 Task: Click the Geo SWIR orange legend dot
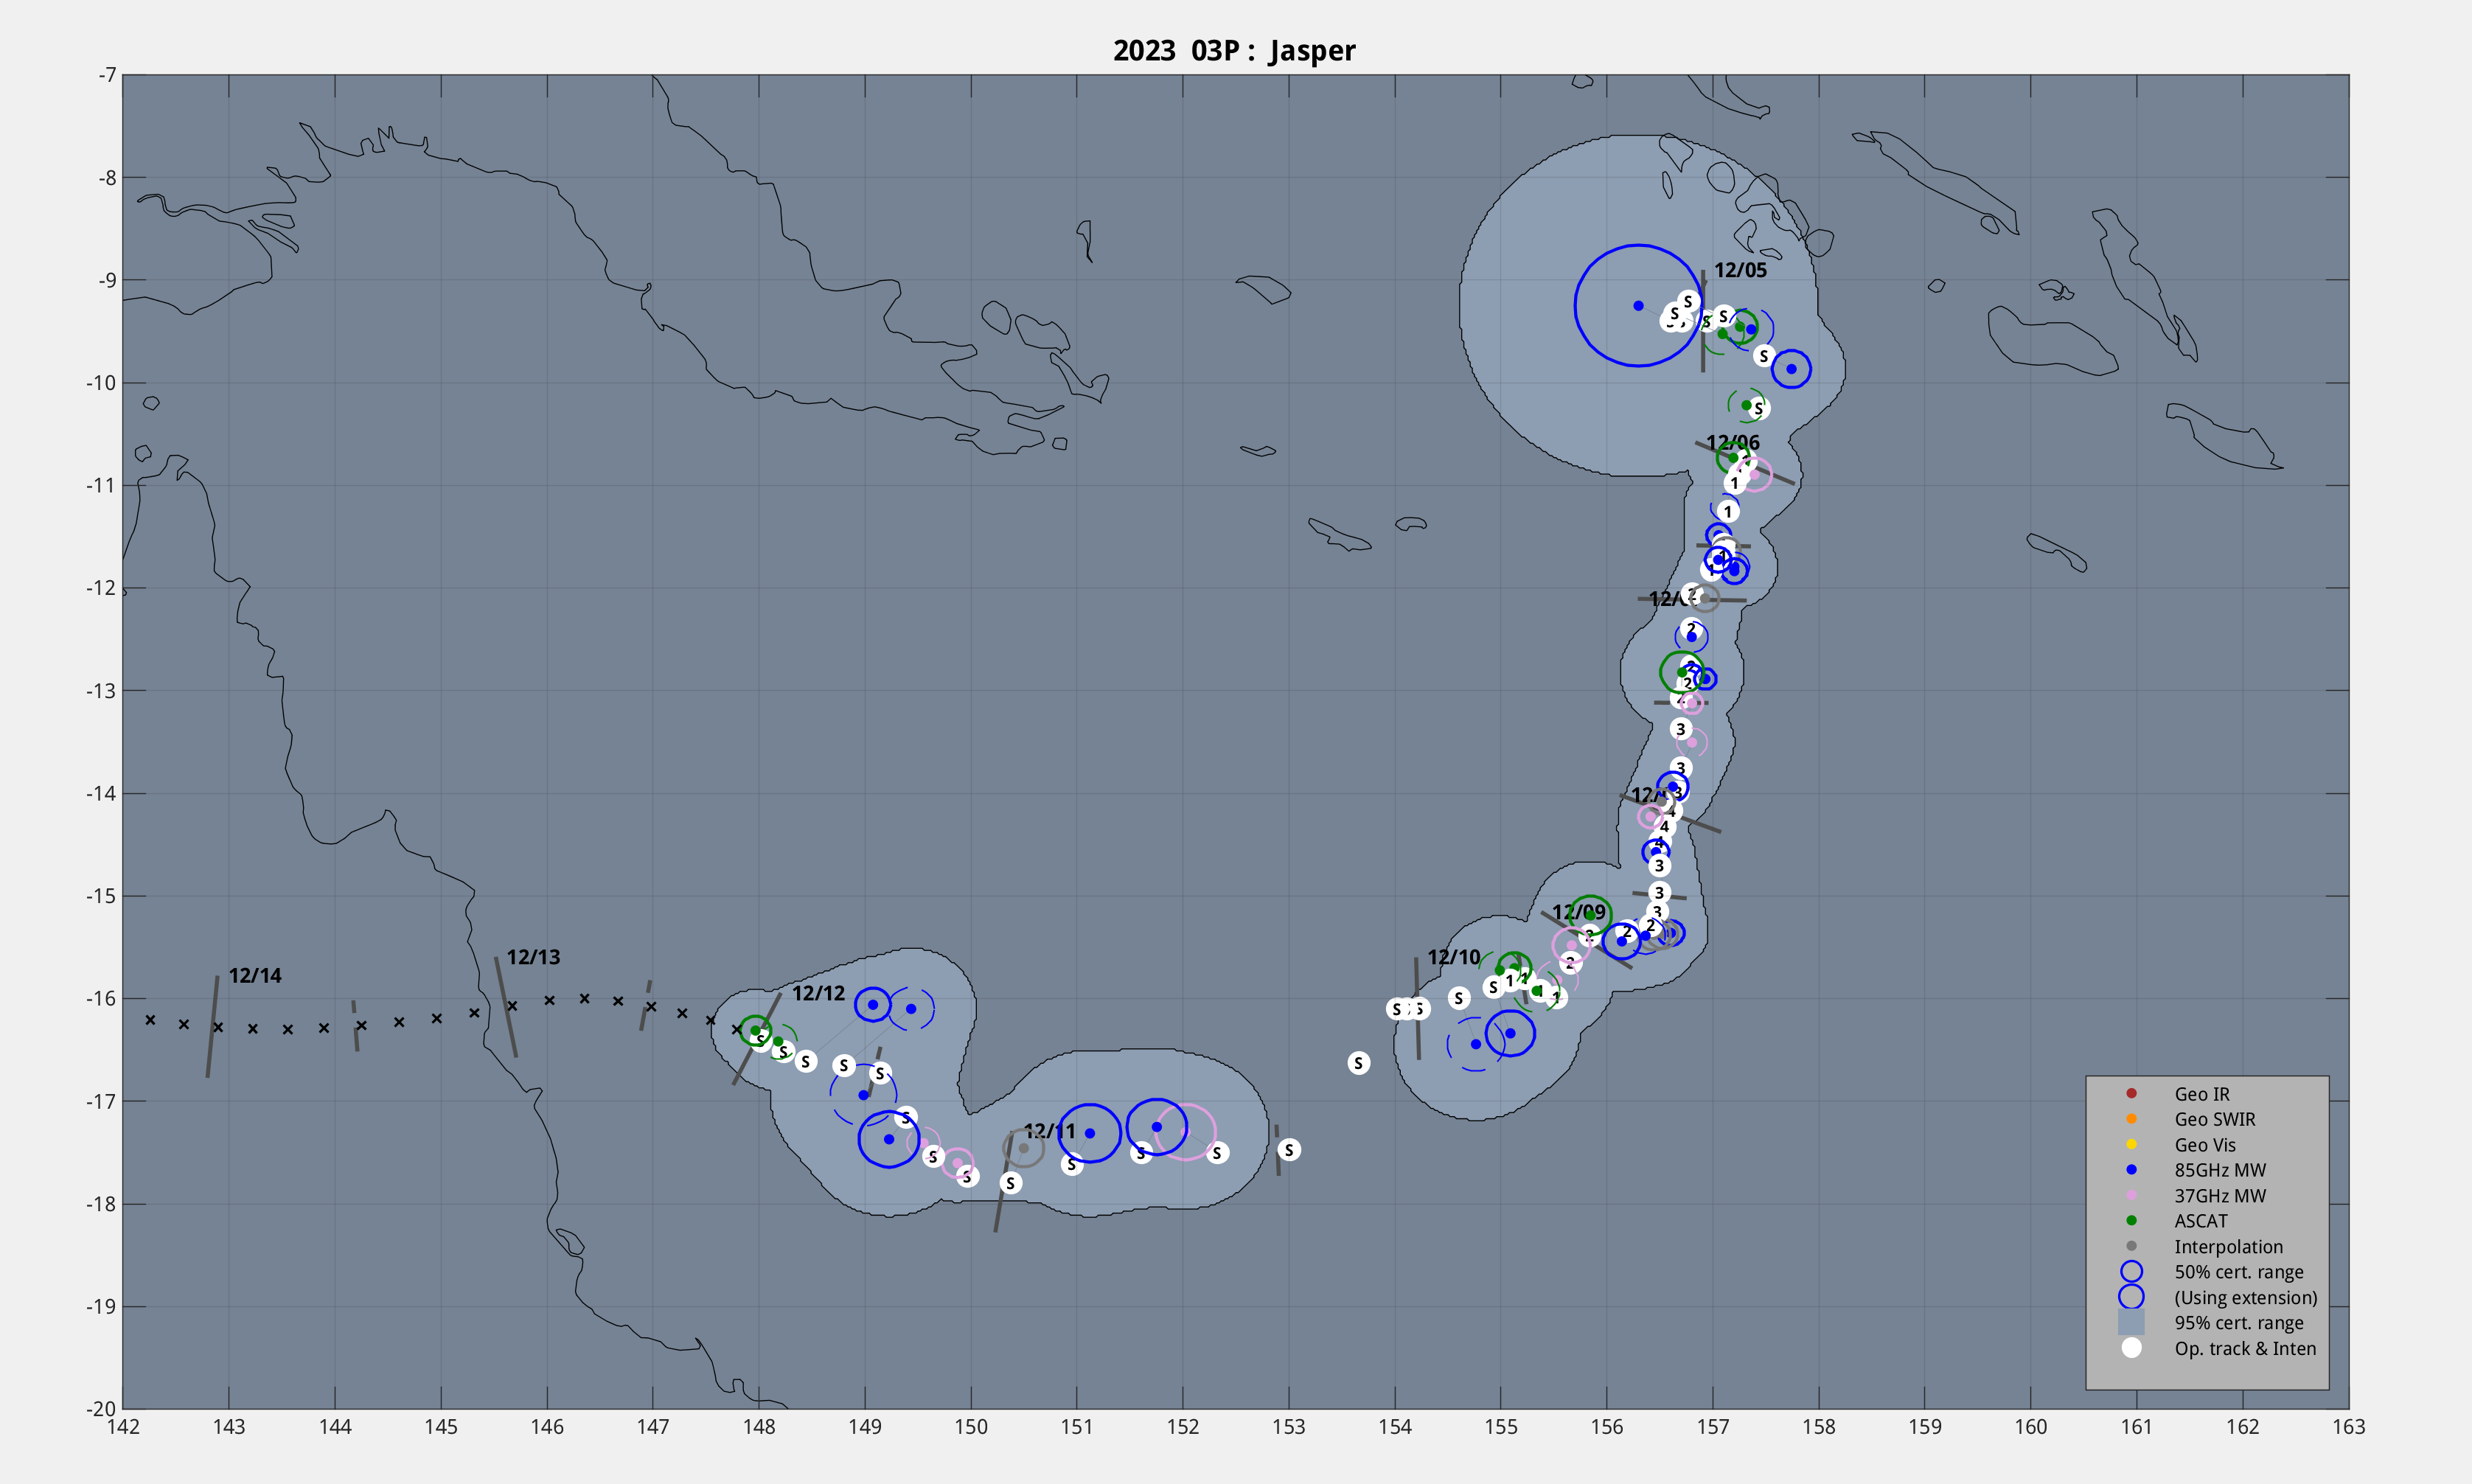coord(2131,1118)
